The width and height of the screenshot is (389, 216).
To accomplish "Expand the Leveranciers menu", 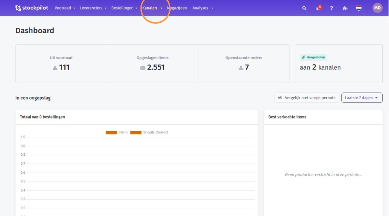I will click(93, 8).
